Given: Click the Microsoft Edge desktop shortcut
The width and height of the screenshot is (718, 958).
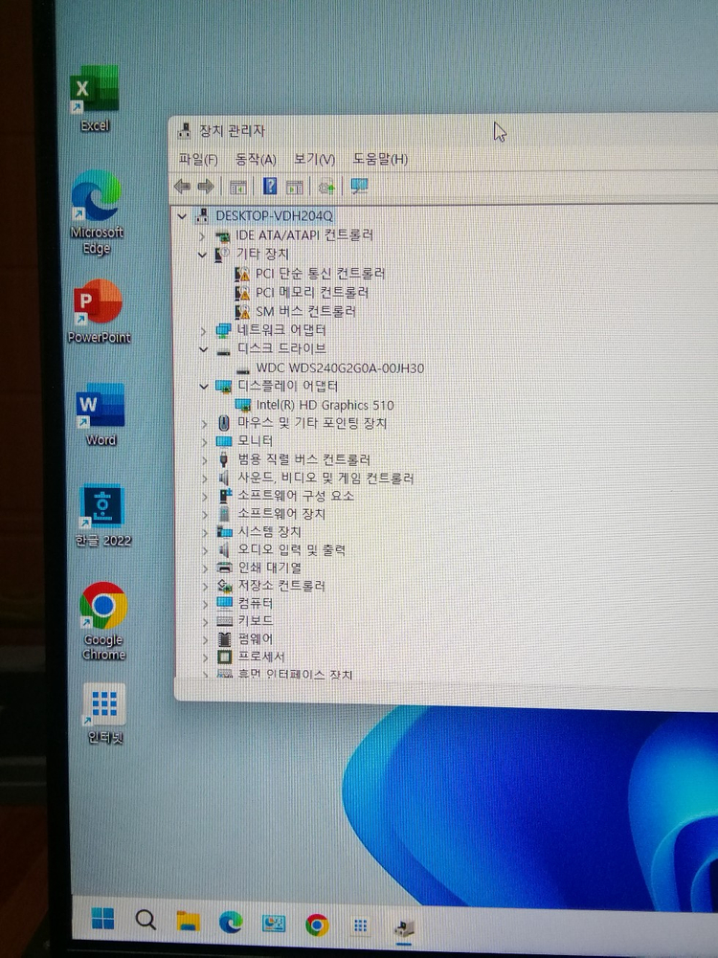Looking at the screenshot, I should click(97, 213).
